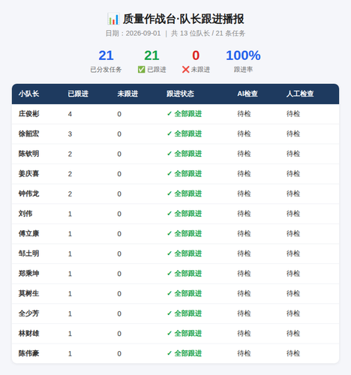351x375 pixels.
Task: Click 人工检查 待检 in 莫树生 row
Action: pos(293,293)
